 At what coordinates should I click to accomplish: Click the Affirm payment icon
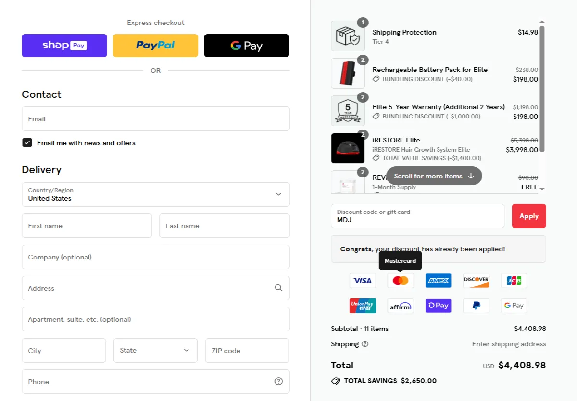click(401, 306)
